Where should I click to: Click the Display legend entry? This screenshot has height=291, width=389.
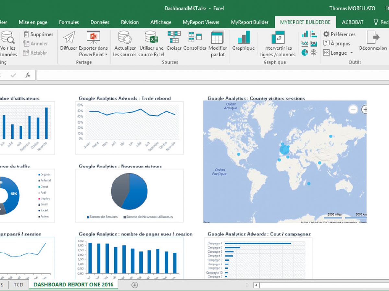[44, 199]
